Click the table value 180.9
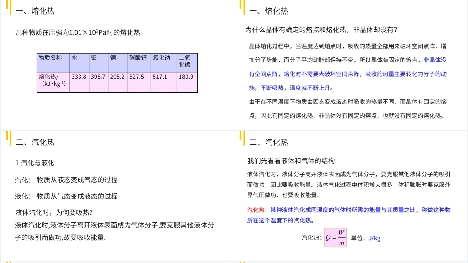 tap(186, 77)
